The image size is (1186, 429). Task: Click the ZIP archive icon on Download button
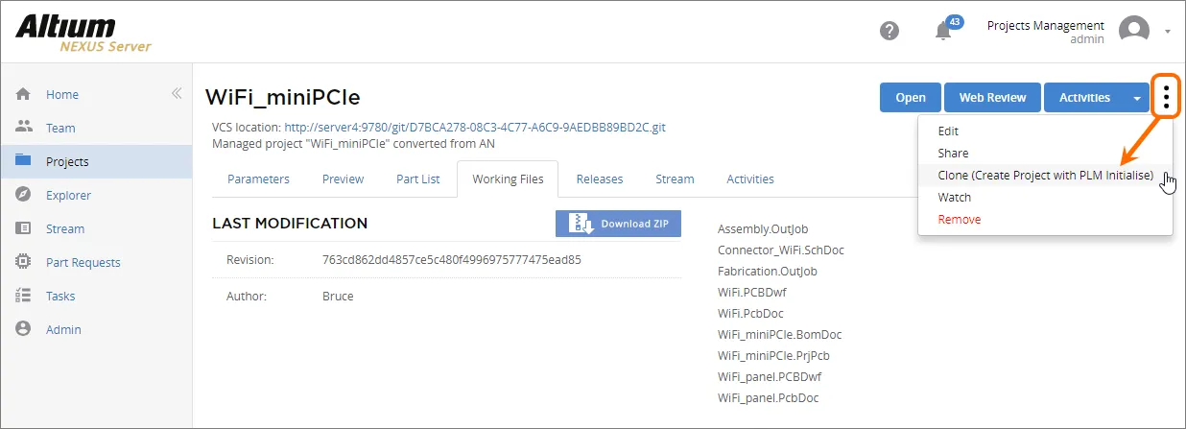click(x=581, y=224)
